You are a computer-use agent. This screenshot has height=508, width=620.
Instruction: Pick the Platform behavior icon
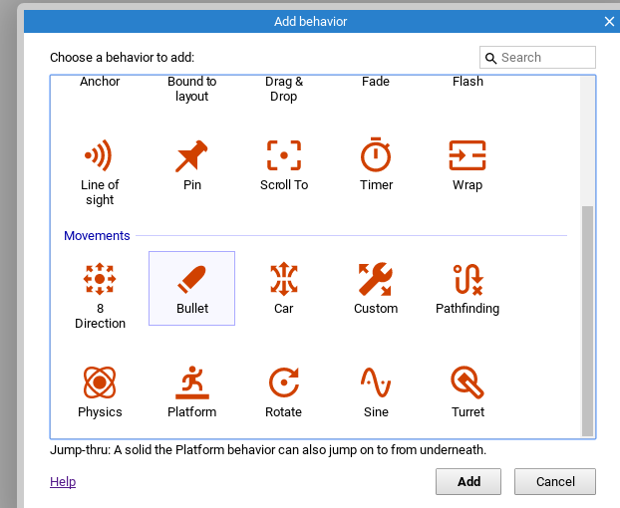click(191, 382)
